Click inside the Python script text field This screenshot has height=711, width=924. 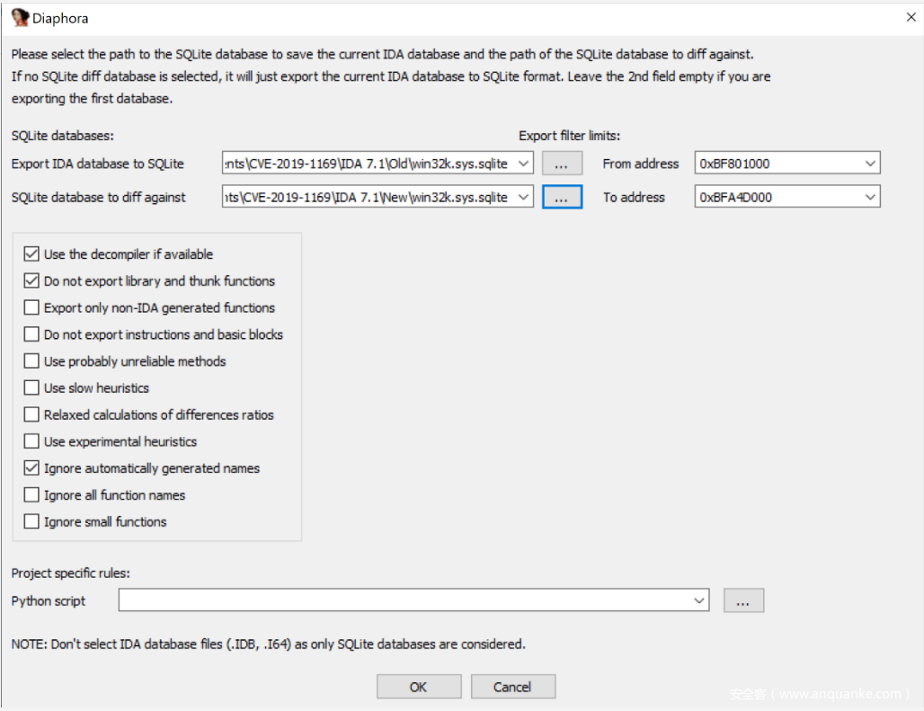pos(404,601)
